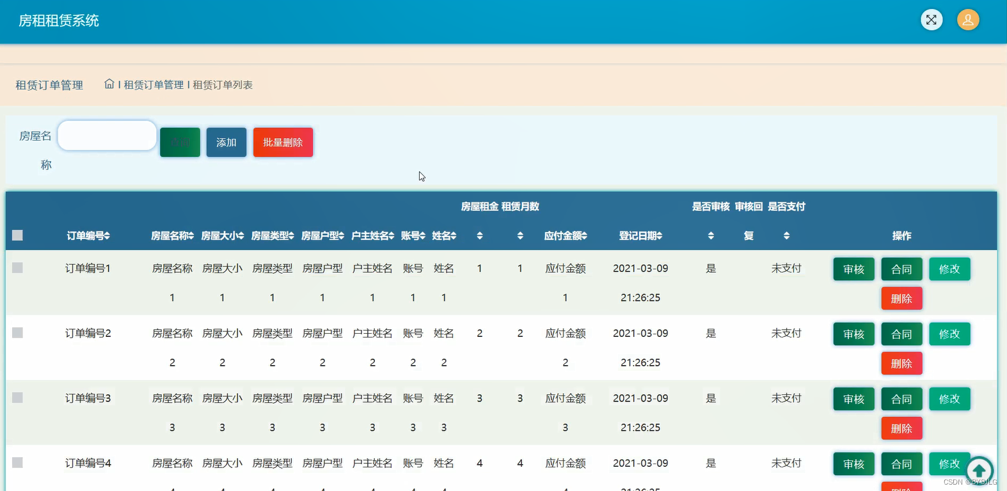
Task: Sort by 姓名 column header
Action: [x=444, y=236]
